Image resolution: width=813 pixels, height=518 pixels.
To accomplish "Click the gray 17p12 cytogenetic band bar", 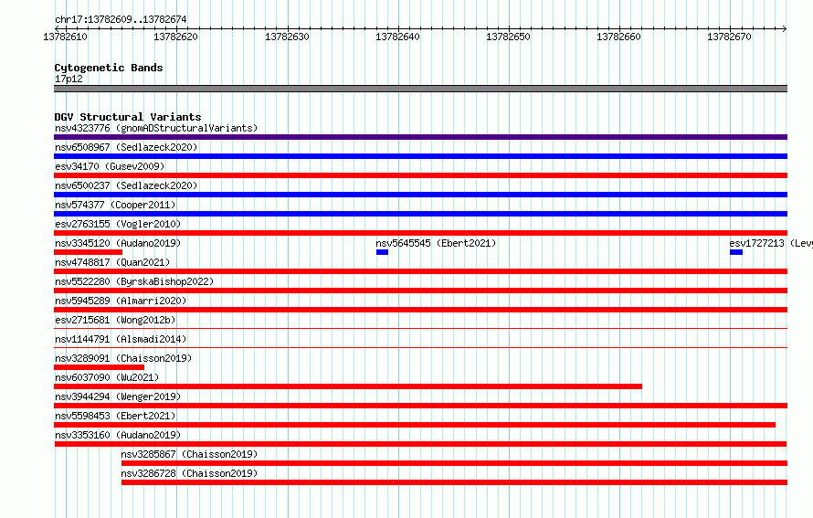I will [420, 89].
